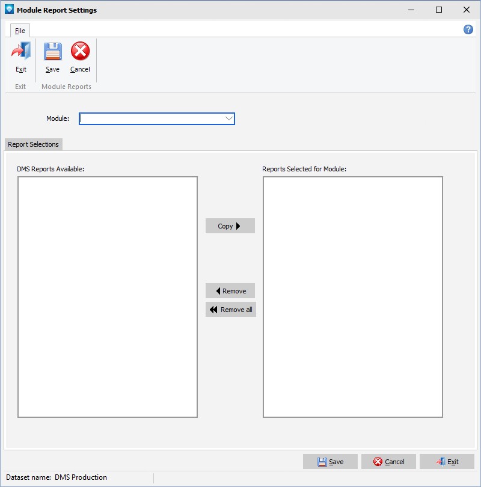
Task: Expand the Module dropdown arrow
Action: [x=229, y=118]
